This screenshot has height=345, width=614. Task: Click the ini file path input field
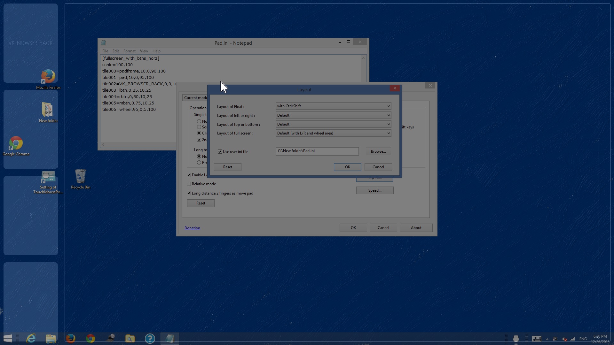(x=317, y=151)
